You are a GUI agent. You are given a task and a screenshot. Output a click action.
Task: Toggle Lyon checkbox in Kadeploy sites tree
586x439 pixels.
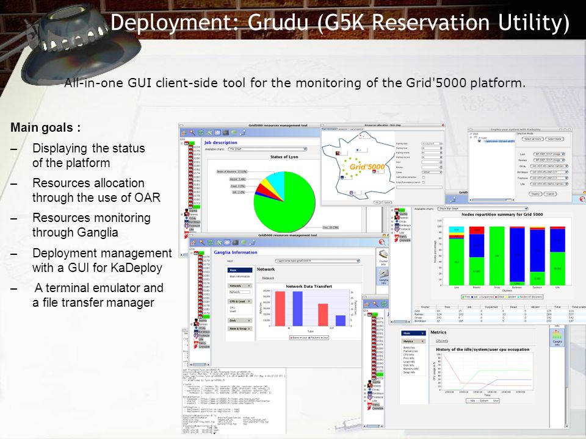(x=476, y=138)
